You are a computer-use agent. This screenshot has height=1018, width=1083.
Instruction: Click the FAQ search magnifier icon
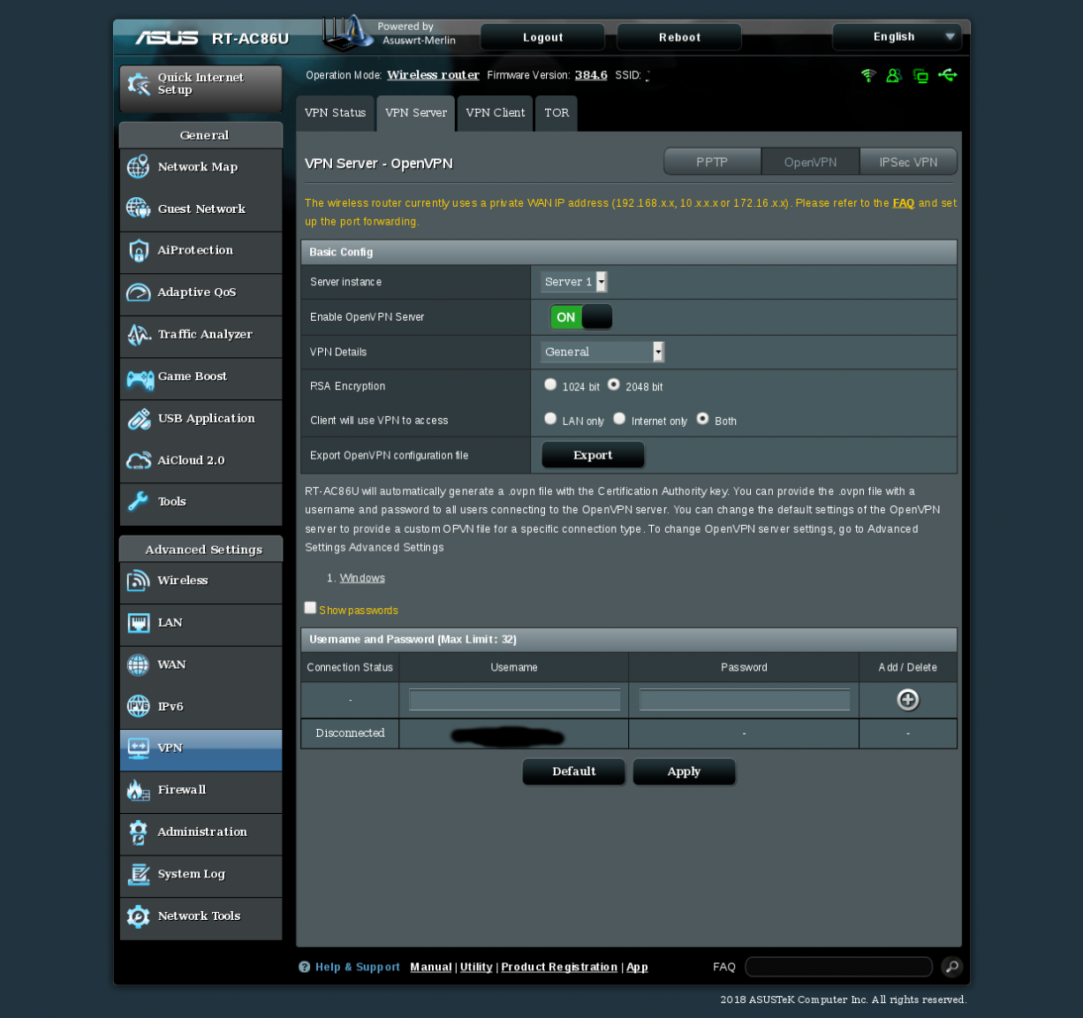pyautogui.click(x=951, y=967)
